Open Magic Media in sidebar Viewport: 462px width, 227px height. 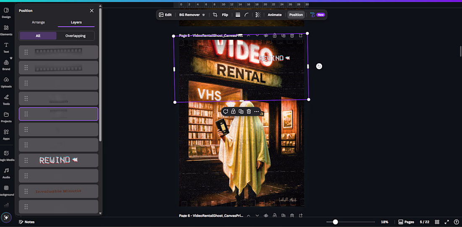(6, 156)
